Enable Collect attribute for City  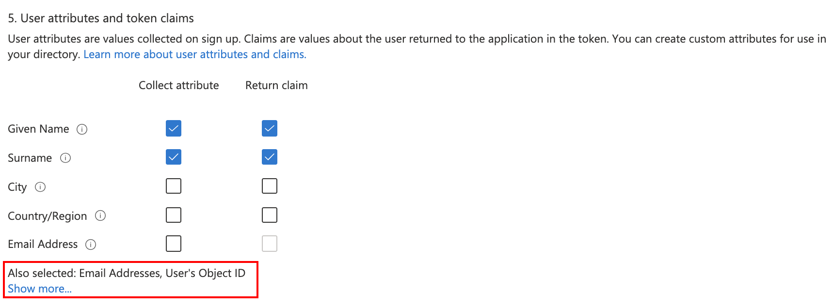[173, 185]
